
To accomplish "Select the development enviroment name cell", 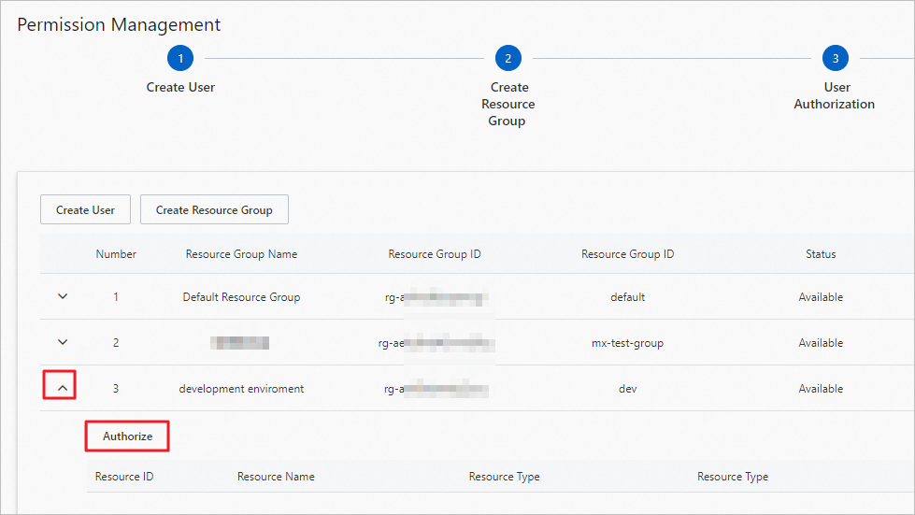I will point(241,389).
